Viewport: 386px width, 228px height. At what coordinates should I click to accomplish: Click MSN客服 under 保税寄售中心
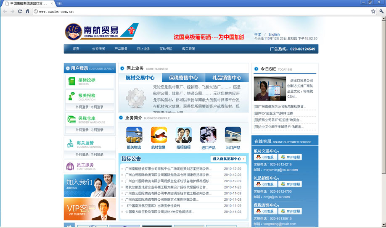[290, 211]
